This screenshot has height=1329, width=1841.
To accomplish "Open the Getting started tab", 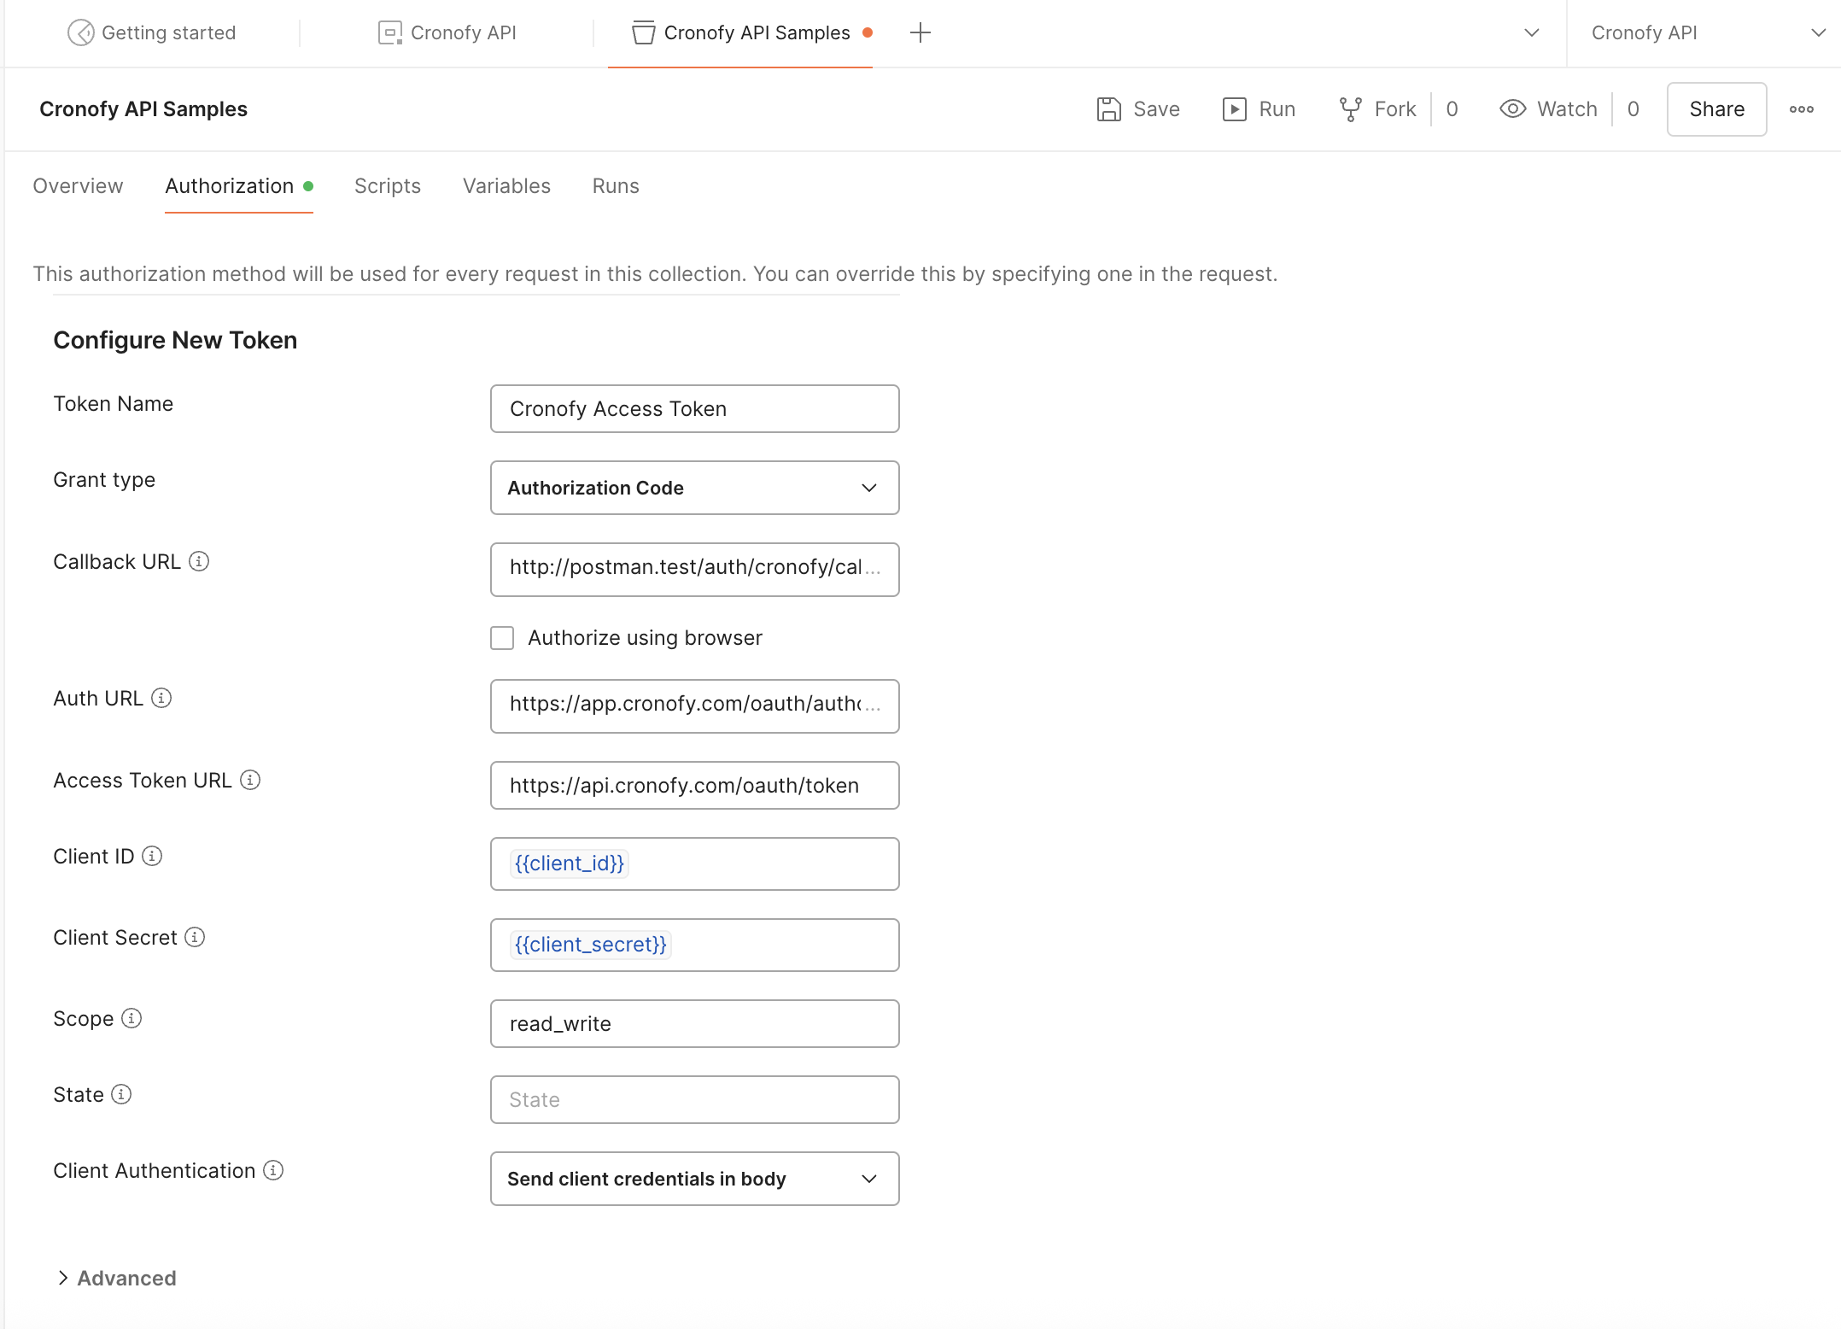I will [x=151, y=32].
